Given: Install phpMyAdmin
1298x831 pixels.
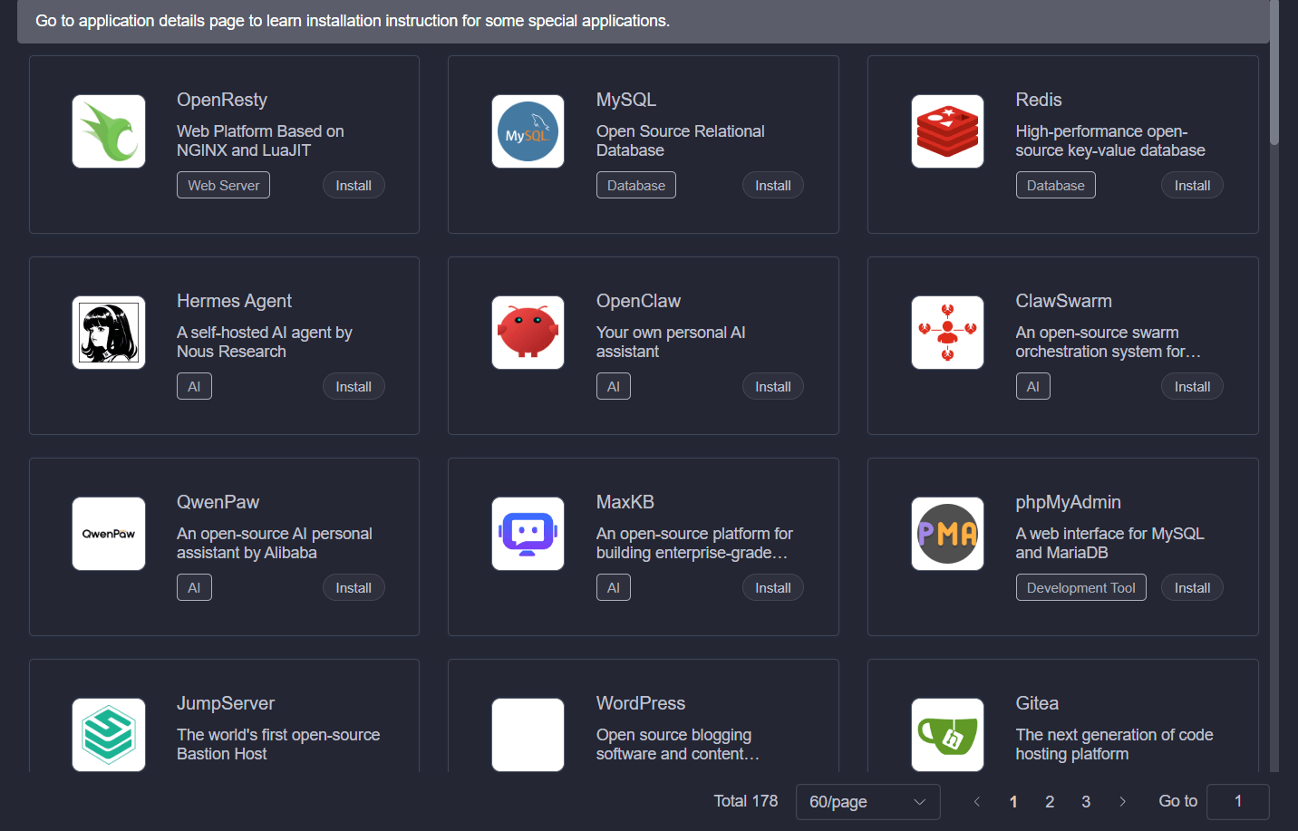Looking at the screenshot, I should 1192,587.
